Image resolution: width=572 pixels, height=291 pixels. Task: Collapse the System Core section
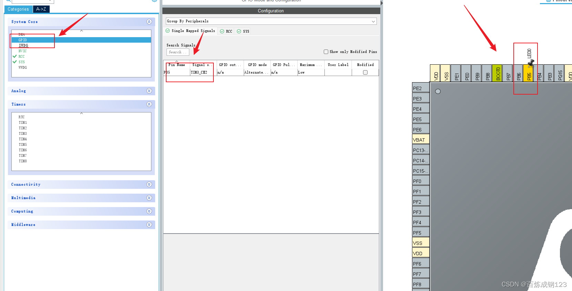click(149, 22)
